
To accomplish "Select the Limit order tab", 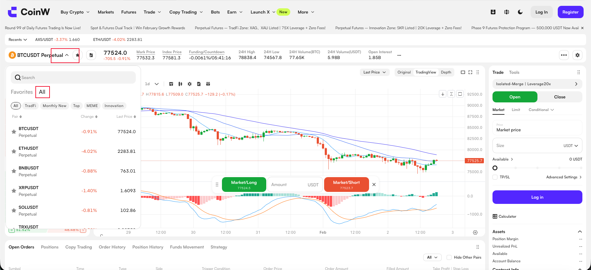I will pyautogui.click(x=516, y=110).
